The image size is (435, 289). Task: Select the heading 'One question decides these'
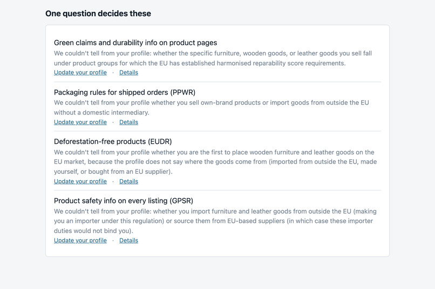98,13
